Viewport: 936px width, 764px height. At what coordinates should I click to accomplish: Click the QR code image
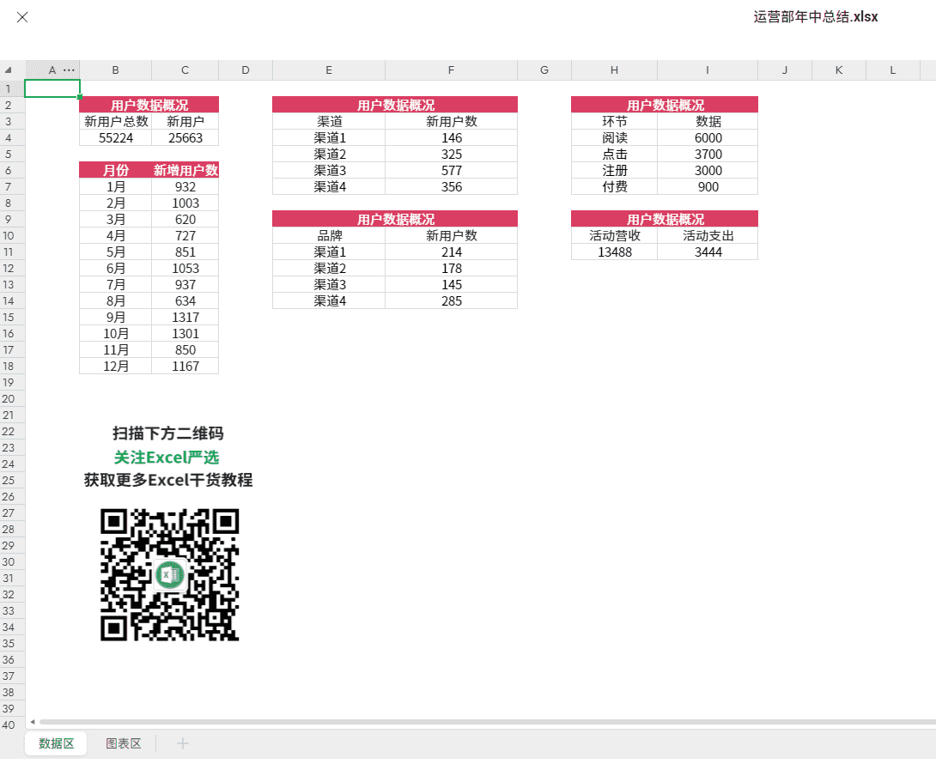point(169,575)
